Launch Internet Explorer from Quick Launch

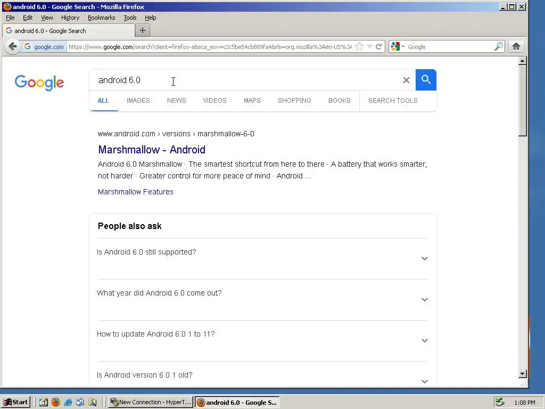coord(68,402)
